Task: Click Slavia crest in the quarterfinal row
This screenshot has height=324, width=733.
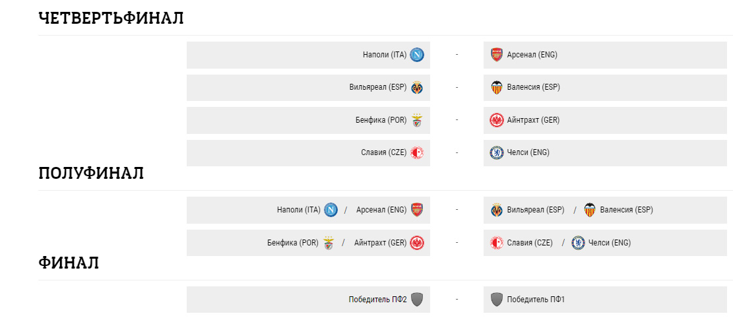Action: 417,153
